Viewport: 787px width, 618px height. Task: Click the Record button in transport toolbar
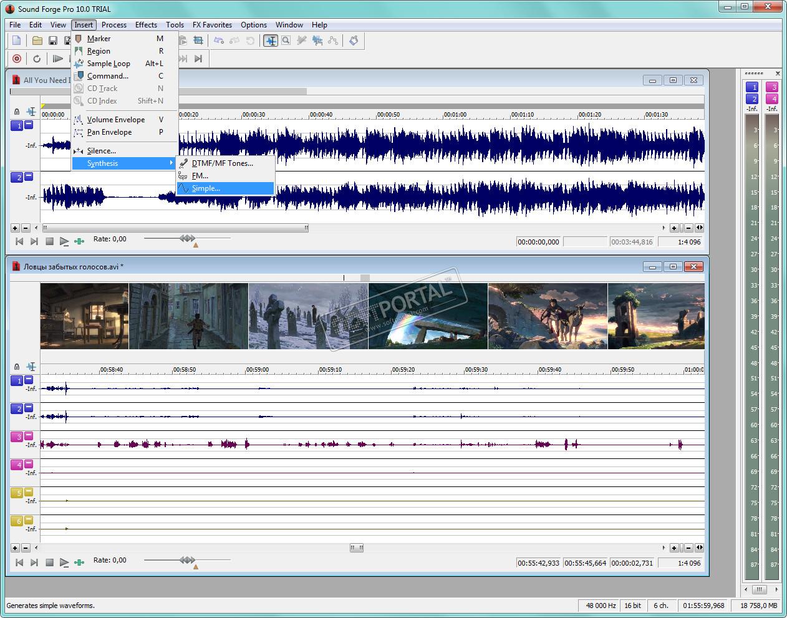17,59
